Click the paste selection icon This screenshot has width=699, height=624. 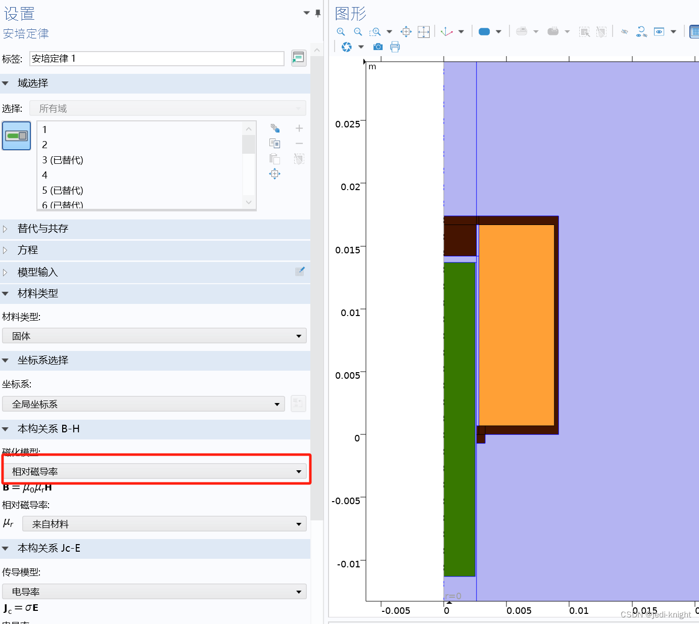(x=275, y=159)
